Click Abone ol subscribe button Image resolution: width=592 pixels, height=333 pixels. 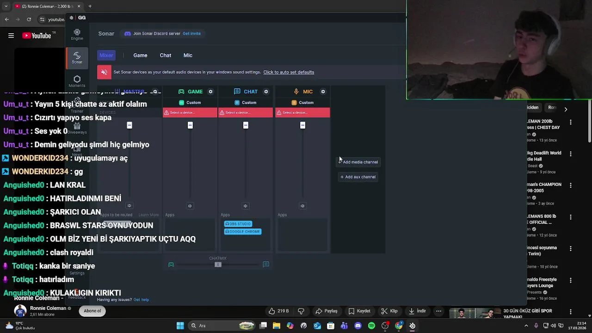[92, 311]
